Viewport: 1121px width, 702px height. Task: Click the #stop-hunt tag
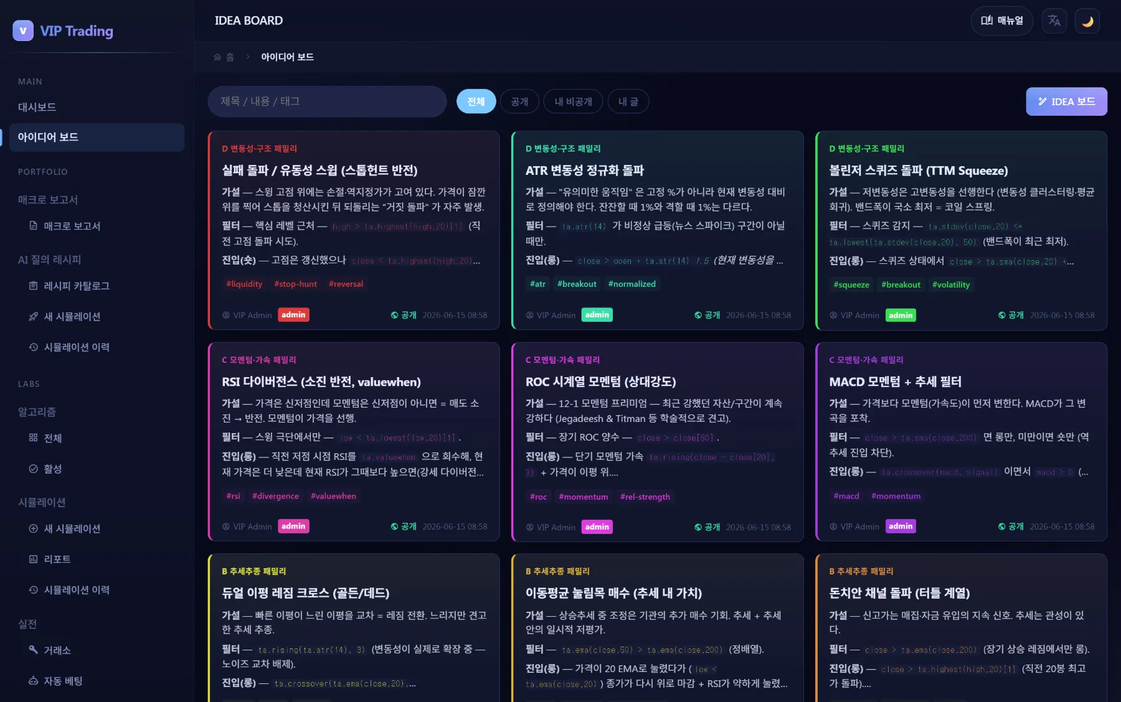click(296, 284)
